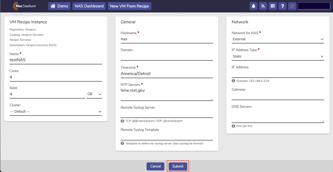Select the Timezone field showing America/Detroit

167,73
